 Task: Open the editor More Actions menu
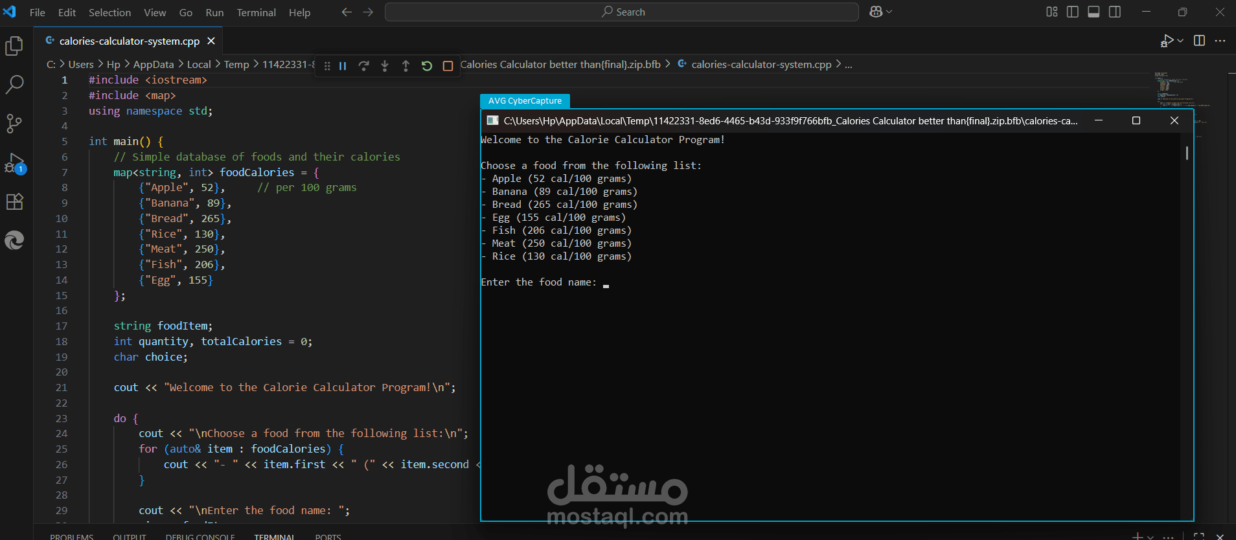pos(1220,41)
